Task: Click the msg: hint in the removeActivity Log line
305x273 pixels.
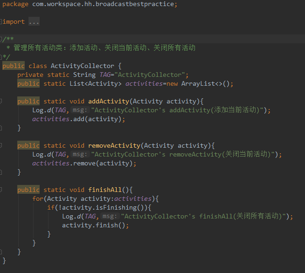Action: point(80,154)
